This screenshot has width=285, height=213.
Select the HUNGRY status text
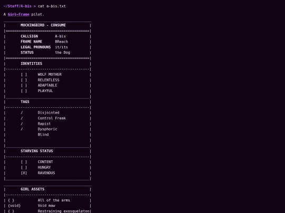click(x=44, y=167)
